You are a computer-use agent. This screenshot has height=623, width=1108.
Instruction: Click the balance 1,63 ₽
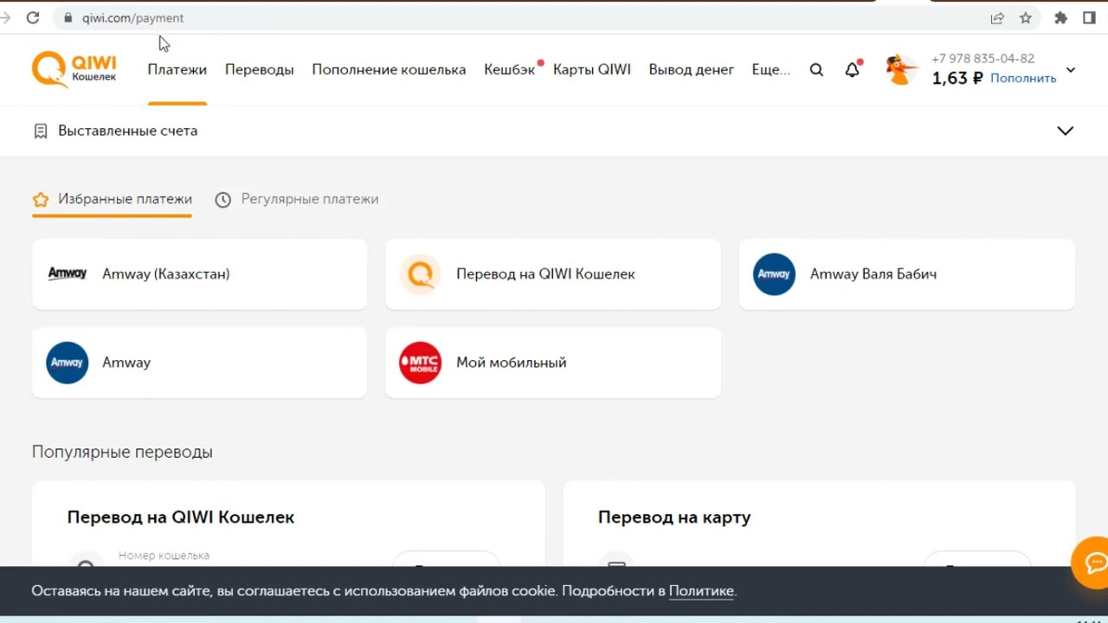pyautogui.click(x=957, y=78)
